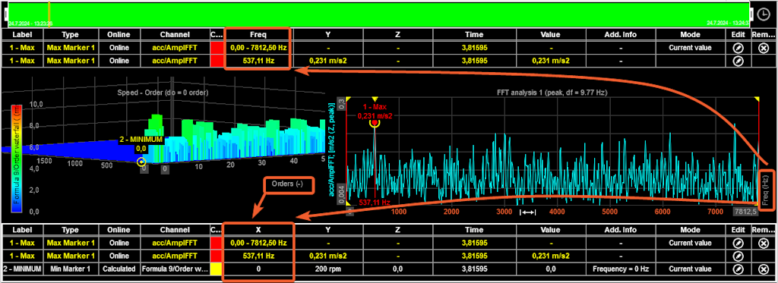Screen dimensions: 778x283
Task: Select the '0,231 m/s2' Value cell in upper table
Action: click(551, 61)
